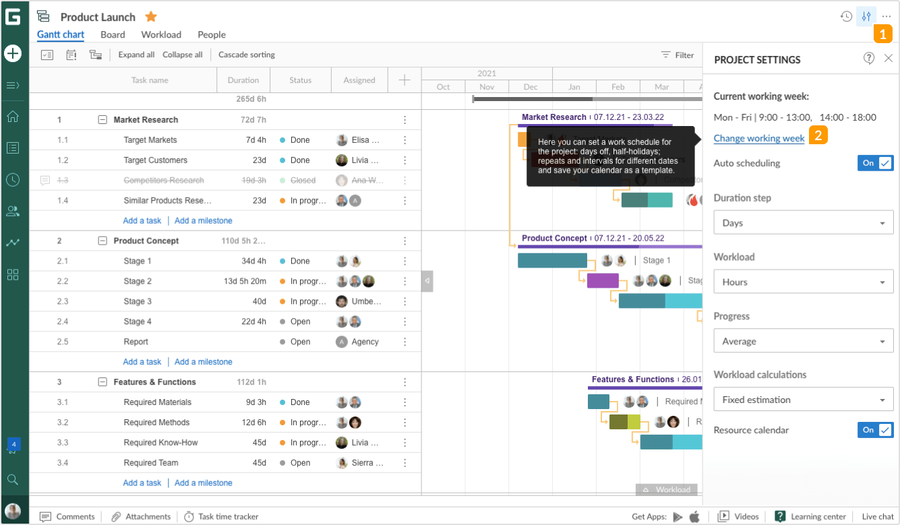Select the hierarchy view icon in toolbar
Image resolution: width=900 pixels, height=525 pixels.
click(x=96, y=55)
